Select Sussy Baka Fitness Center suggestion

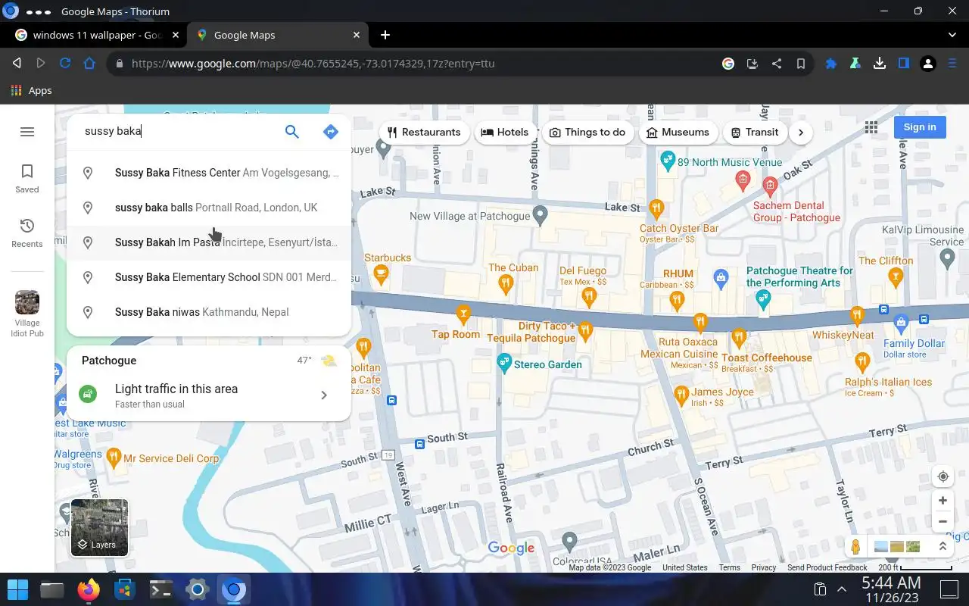pyautogui.click(x=209, y=173)
